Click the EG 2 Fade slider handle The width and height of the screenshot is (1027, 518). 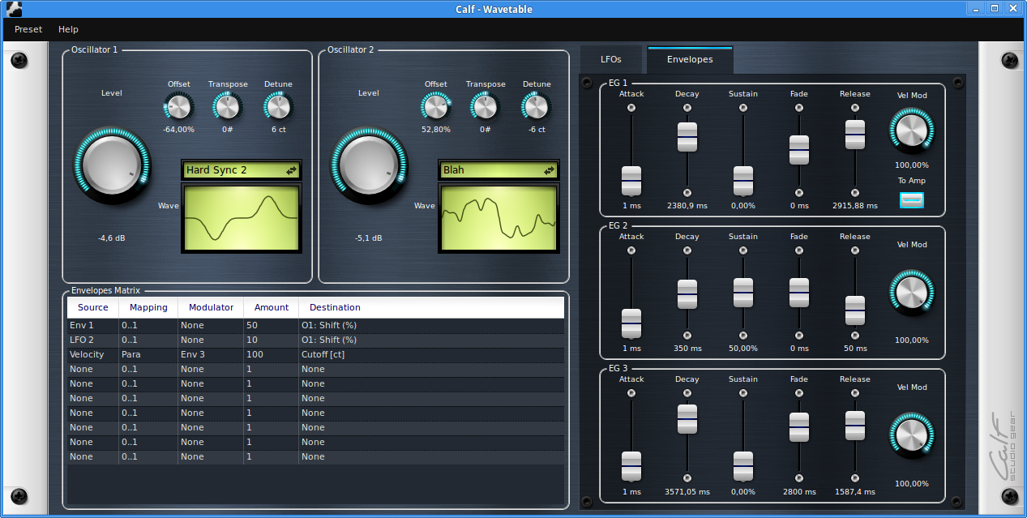coord(799,293)
